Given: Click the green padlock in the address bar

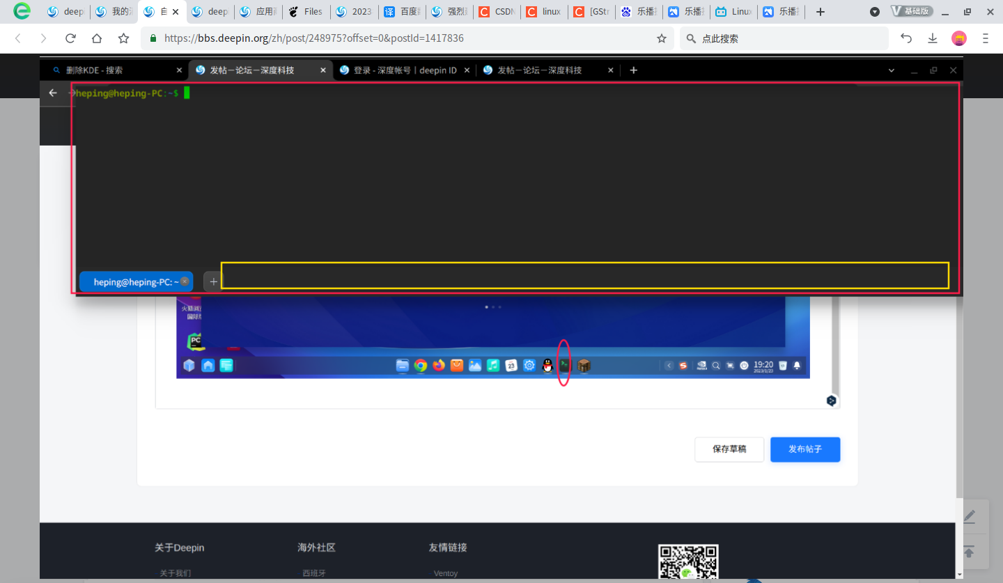Looking at the screenshot, I should (x=153, y=38).
